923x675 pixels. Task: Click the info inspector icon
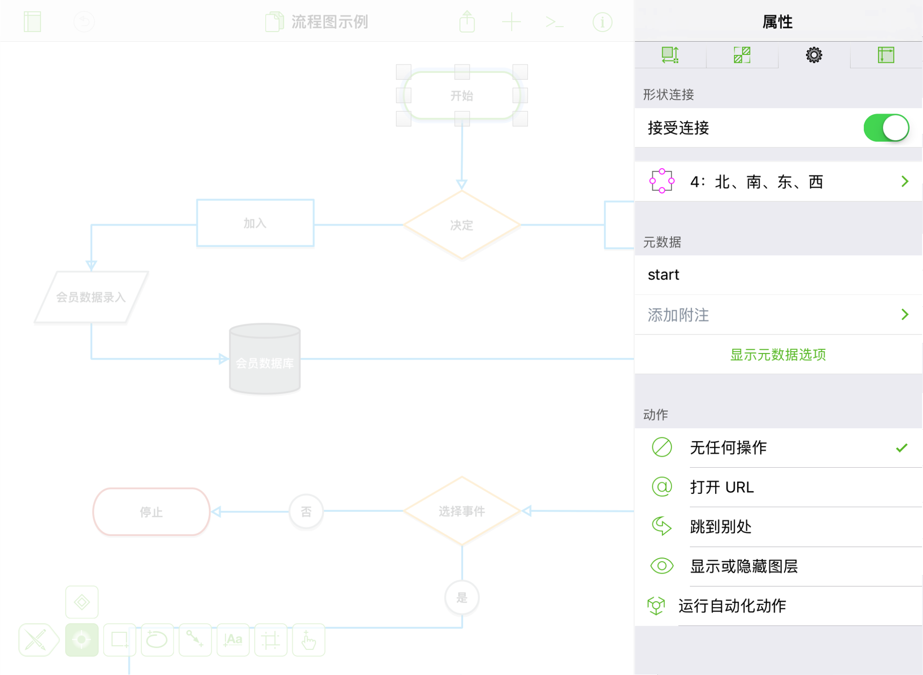pos(602,22)
